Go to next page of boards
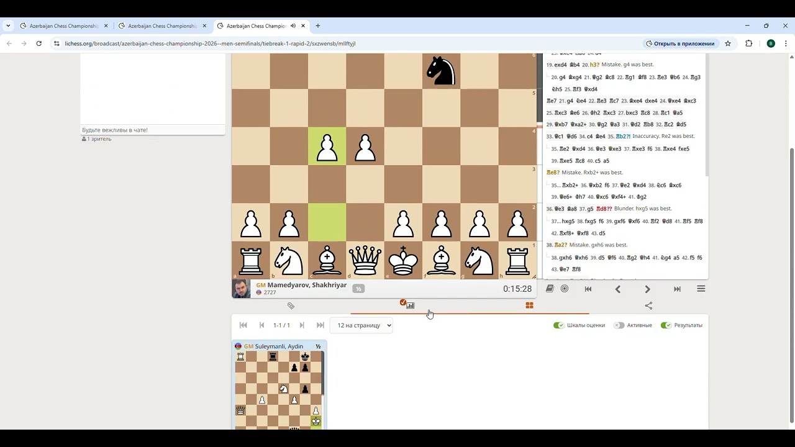Screen dimensions: 795x447 click(302, 325)
